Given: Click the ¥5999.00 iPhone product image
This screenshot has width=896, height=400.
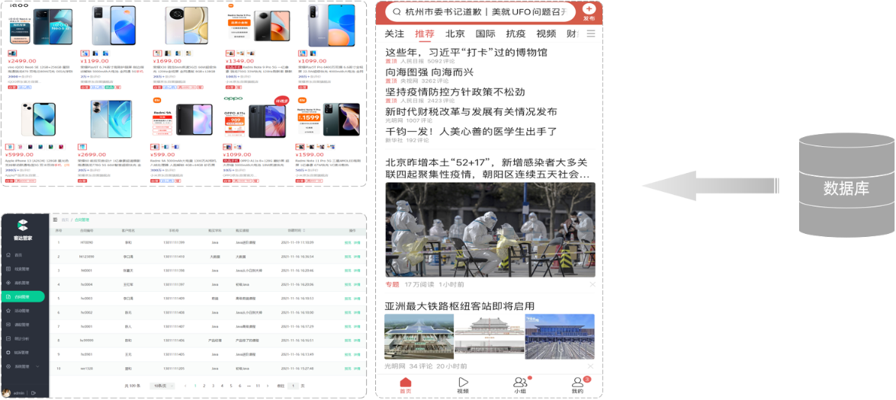Looking at the screenshot, I should pyautogui.click(x=32, y=119).
